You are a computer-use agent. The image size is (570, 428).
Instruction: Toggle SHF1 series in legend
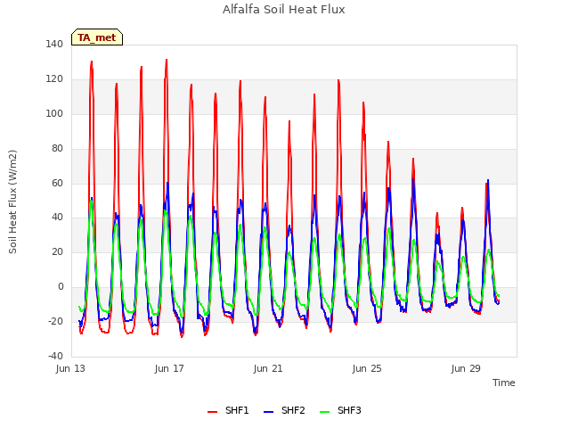[228, 410]
